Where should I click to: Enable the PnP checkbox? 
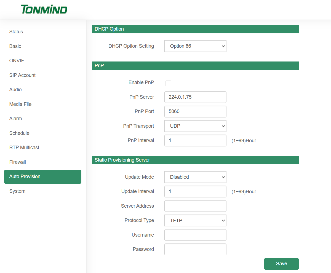(x=168, y=83)
